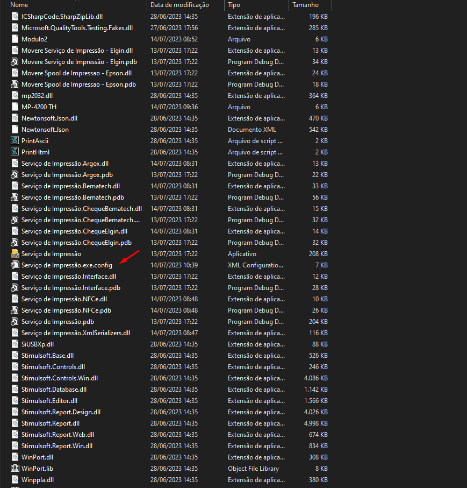Image resolution: width=467 pixels, height=488 pixels.
Task: Select the file Stimulsoft.Editor.dll
Action: tap(49, 401)
